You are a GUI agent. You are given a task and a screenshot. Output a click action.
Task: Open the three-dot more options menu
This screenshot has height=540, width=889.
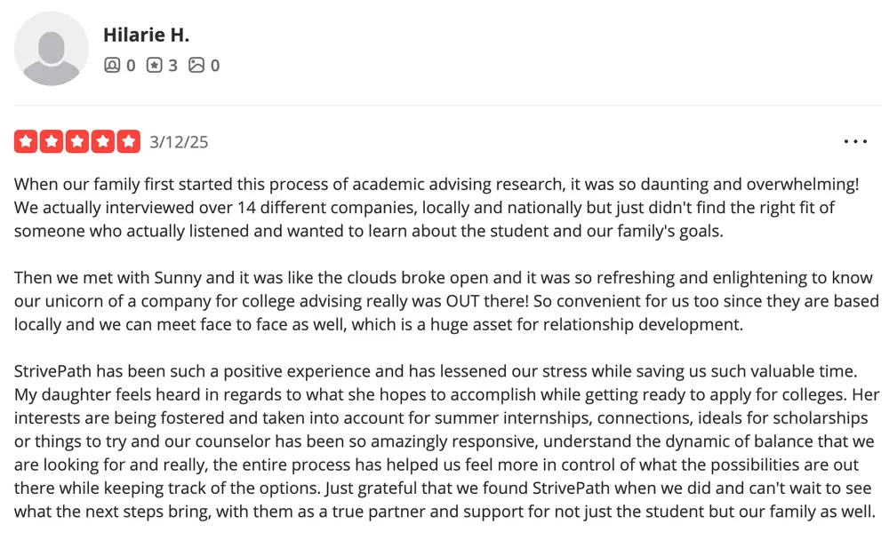855,141
